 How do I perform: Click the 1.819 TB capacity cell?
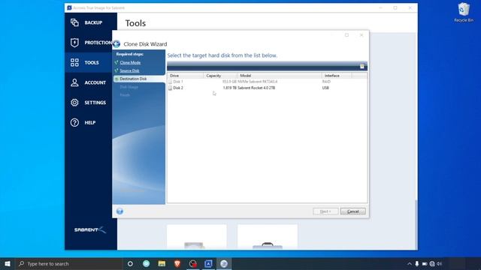pyautogui.click(x=230, y=88)
